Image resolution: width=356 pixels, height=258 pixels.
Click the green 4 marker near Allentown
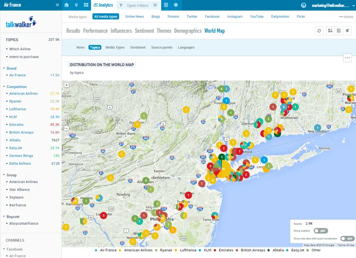click(146, 181)
